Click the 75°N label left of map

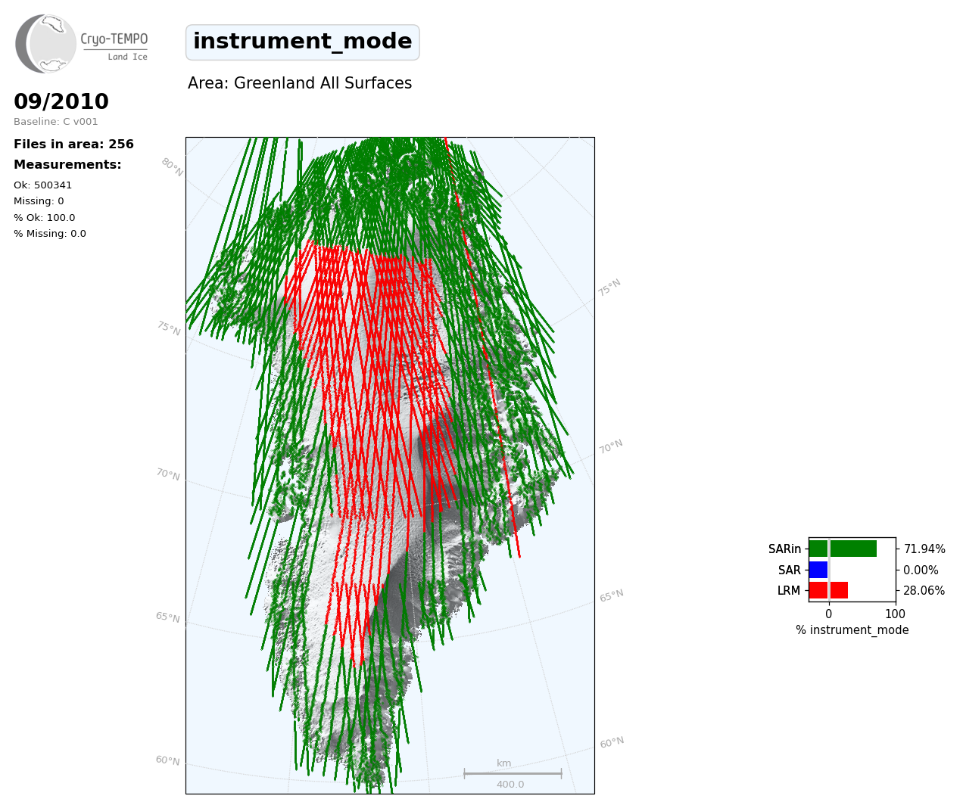(x=169, y=328)
